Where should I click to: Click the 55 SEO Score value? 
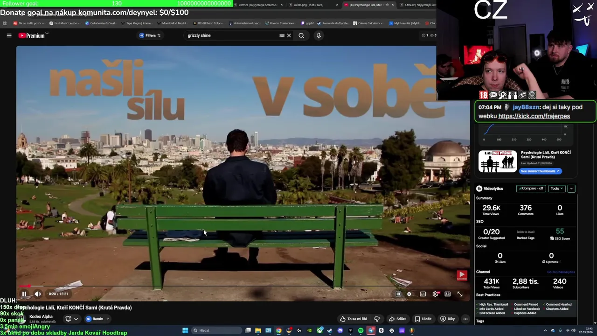coord(560,231)
